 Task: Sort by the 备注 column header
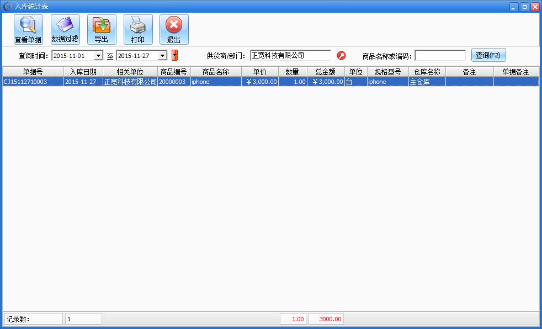click(469, 72)
